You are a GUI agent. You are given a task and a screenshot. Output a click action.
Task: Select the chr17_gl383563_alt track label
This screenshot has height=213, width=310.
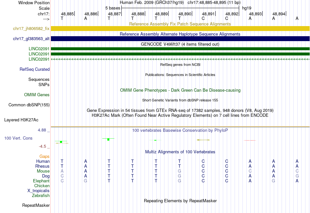point(31,39)
